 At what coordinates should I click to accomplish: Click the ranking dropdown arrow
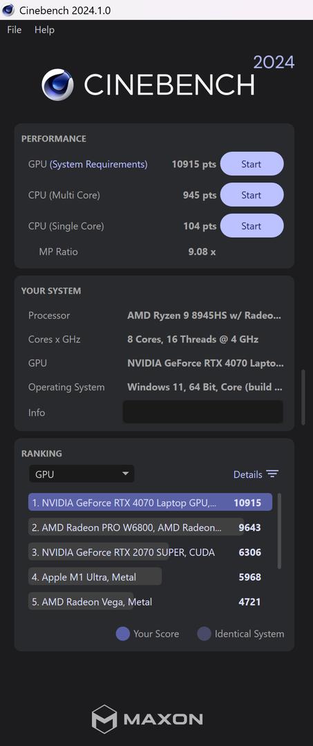(x=126, y=474)
